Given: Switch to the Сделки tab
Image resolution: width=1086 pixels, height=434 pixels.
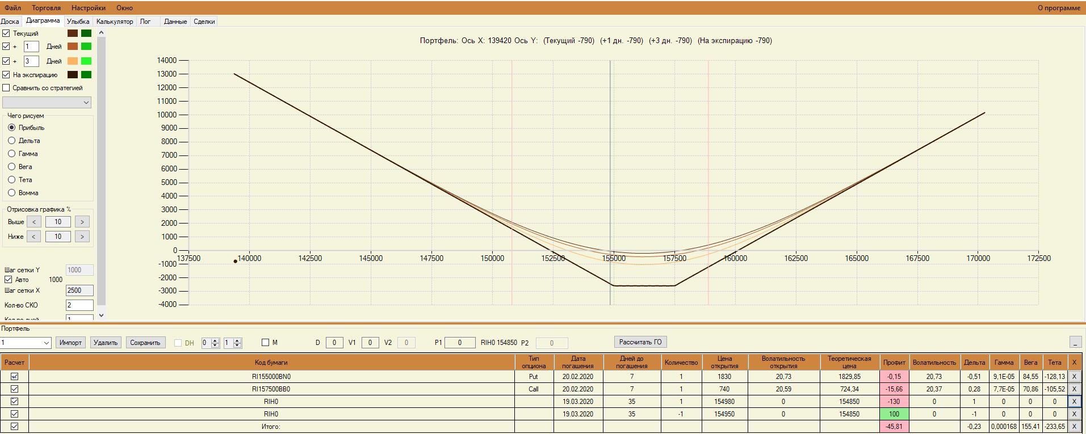Looking at the screenshot, I should [x=204, y=22].
